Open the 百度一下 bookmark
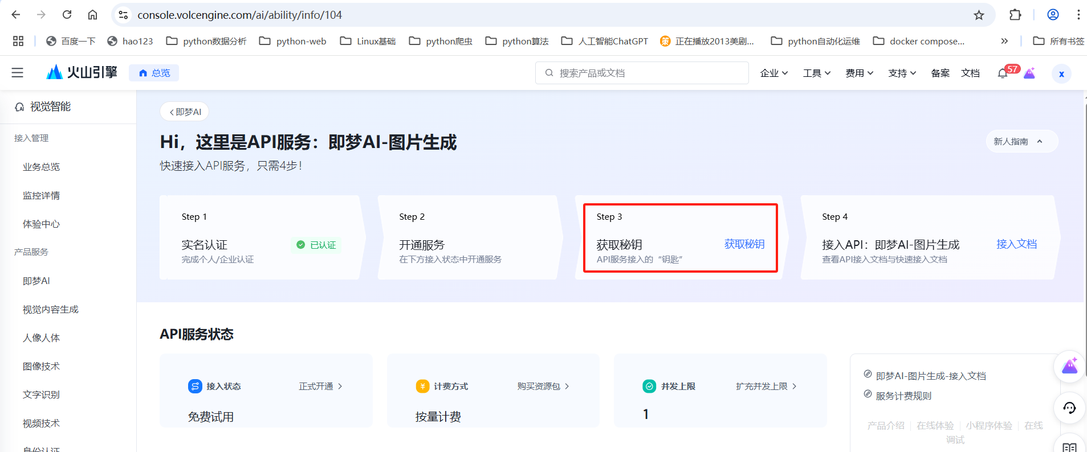 (71, 41)
